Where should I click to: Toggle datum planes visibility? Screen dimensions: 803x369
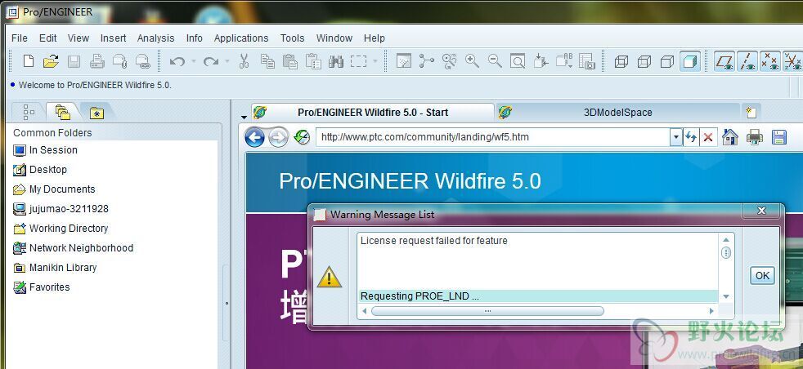pos(724,62)
